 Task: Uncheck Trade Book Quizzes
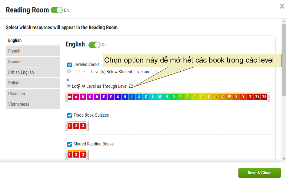[69, 115]
